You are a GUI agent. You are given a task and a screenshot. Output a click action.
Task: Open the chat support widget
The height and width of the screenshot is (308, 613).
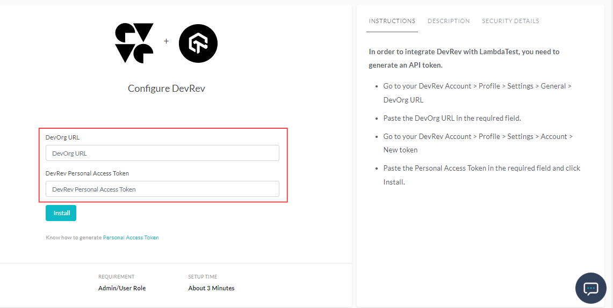click(590, 288)
